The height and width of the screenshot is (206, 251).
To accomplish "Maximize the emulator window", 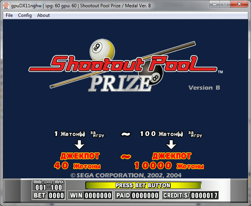I will point(225,4).
